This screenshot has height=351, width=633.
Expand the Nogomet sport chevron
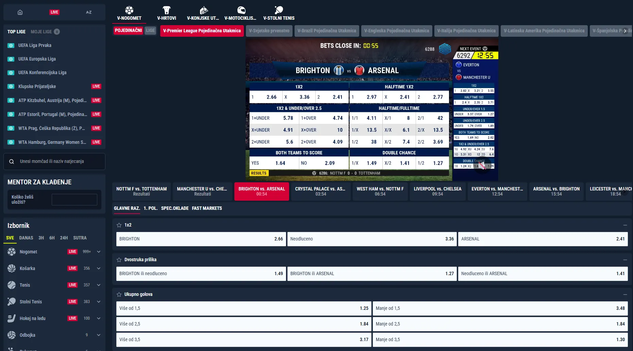tap(99, 252)
